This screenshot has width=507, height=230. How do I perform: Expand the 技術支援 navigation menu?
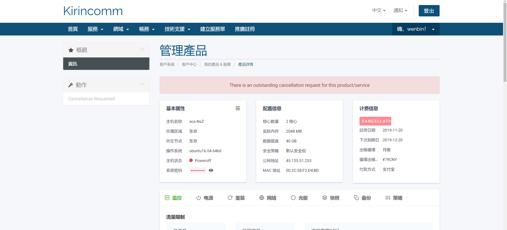[177, 29]
